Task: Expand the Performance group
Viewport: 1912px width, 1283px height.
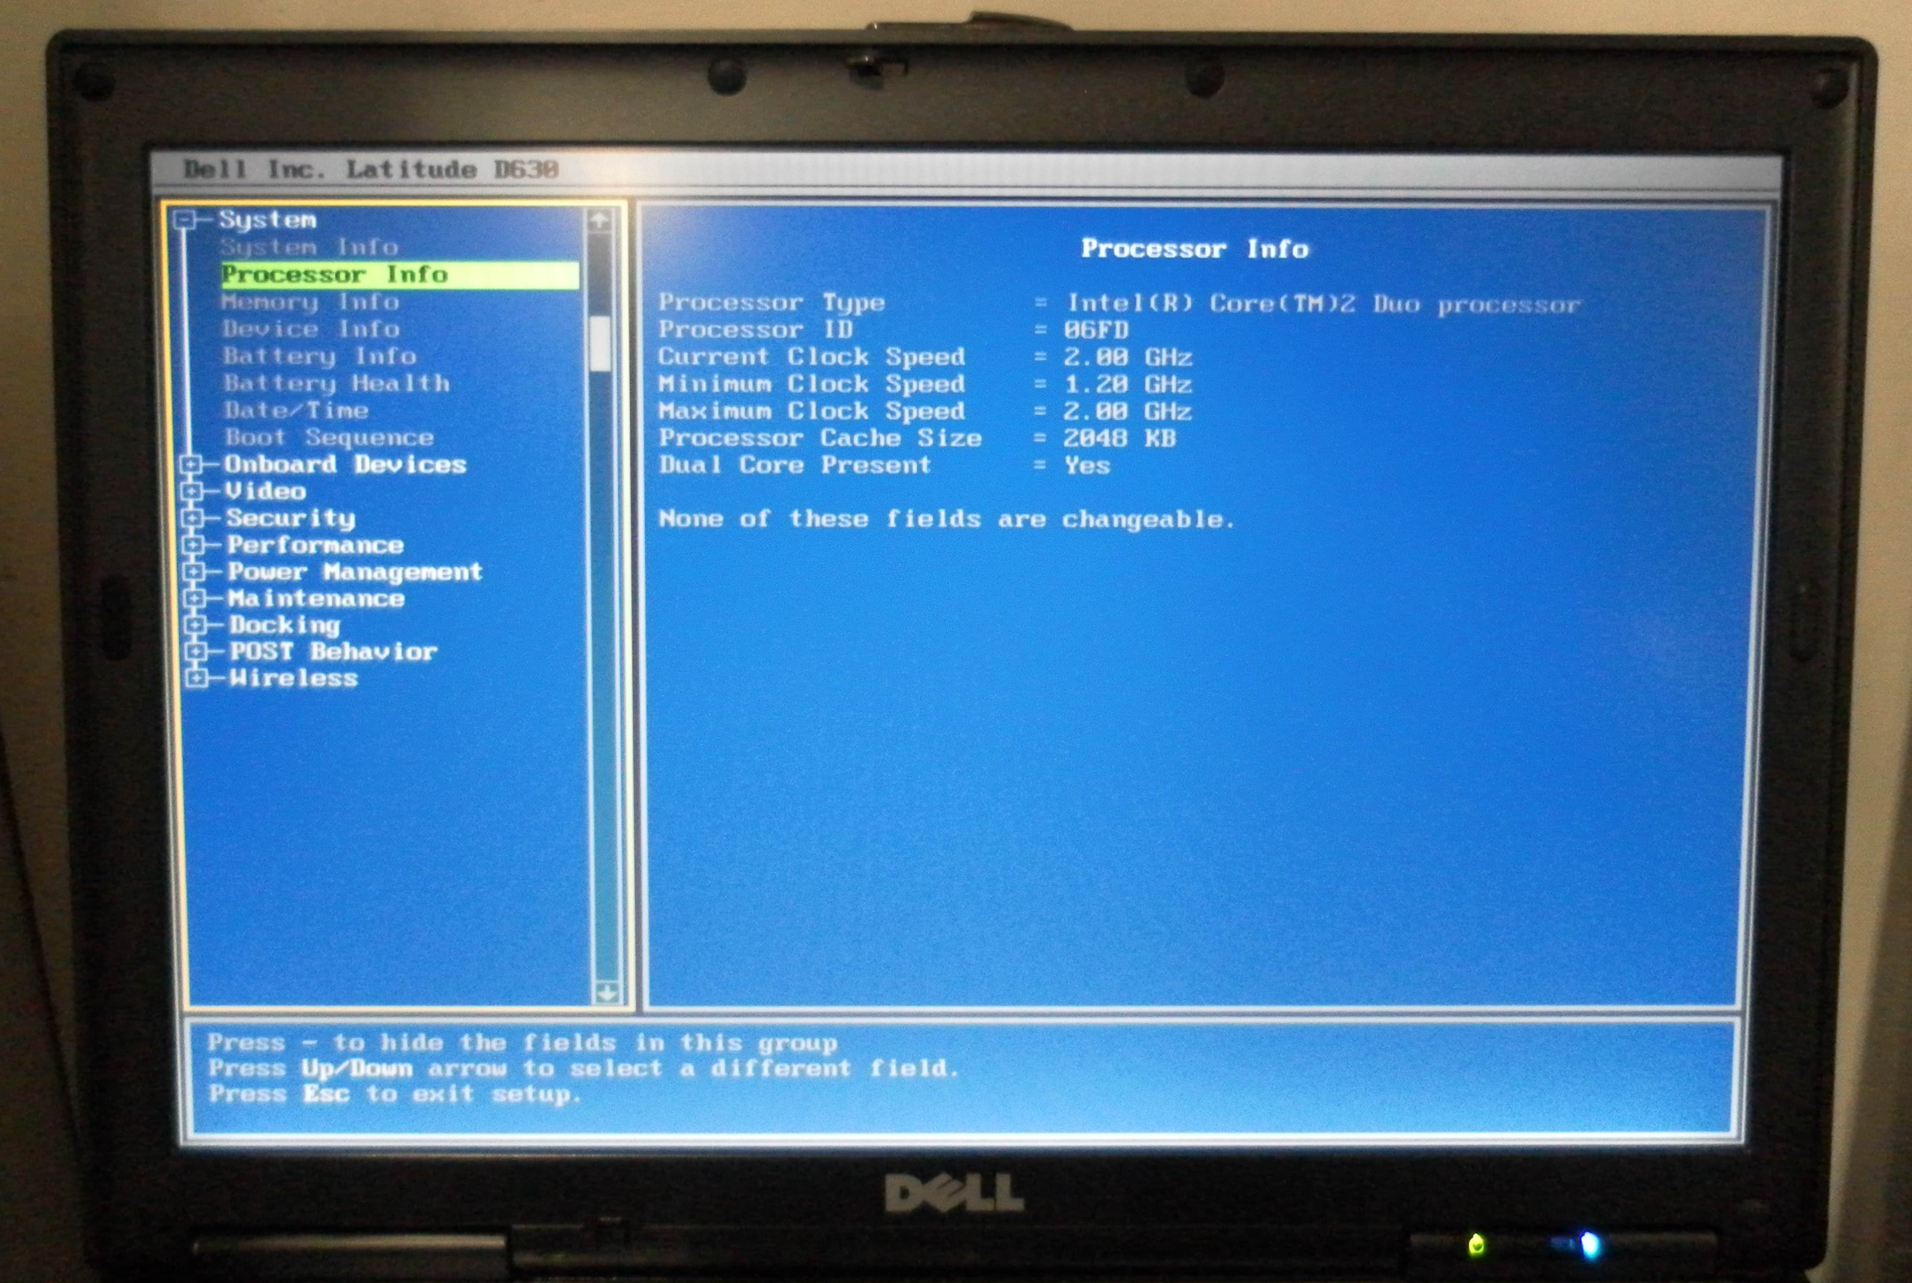Action: coord(194,545)
